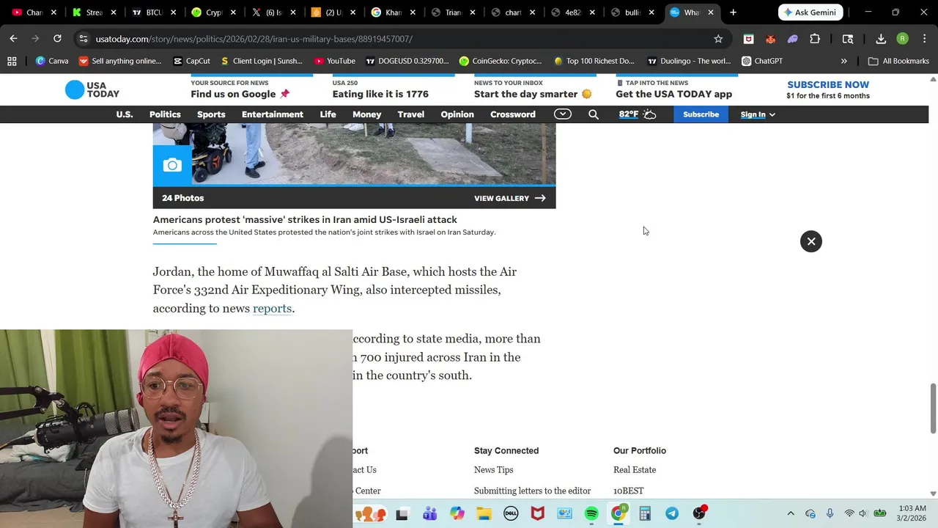Open Telegram from the taskbar
The width and height of the screenshot is (938, 528).
672,513
